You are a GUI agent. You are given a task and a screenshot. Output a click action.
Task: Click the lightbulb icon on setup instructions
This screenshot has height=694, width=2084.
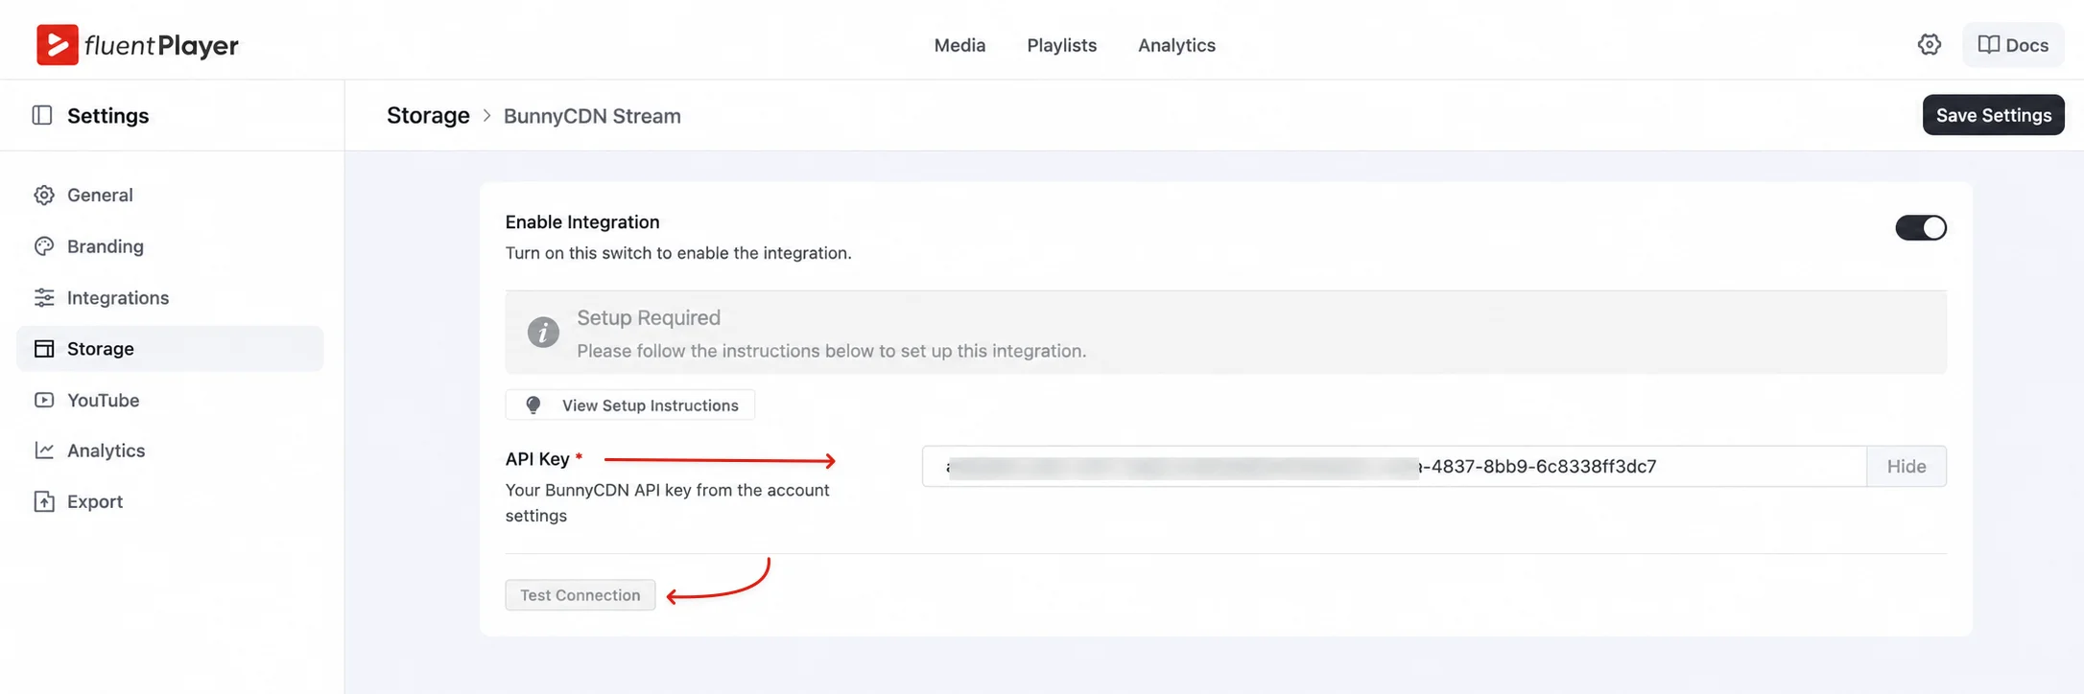(x=533, y=405)
